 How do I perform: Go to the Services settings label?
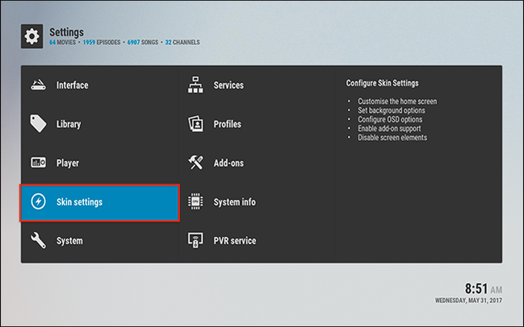pos(228,85)
